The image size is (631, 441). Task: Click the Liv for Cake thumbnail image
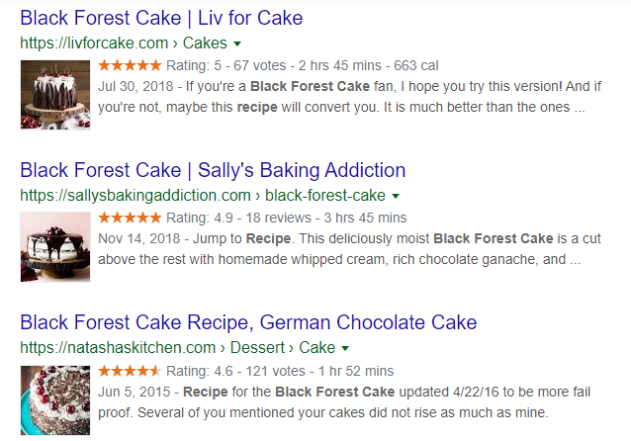click(55, 94)
